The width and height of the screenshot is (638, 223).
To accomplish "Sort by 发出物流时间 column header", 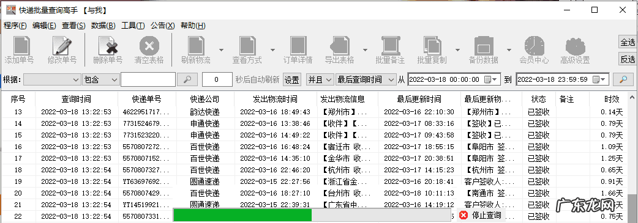I will tap(275, 99).
